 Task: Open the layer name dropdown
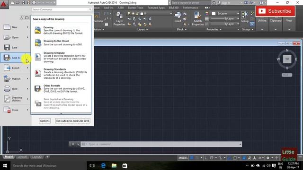[x=171, y=14]
